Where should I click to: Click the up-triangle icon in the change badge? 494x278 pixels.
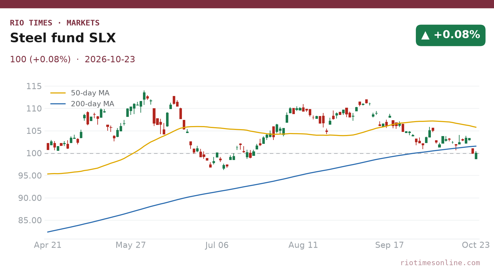[425, 35]
